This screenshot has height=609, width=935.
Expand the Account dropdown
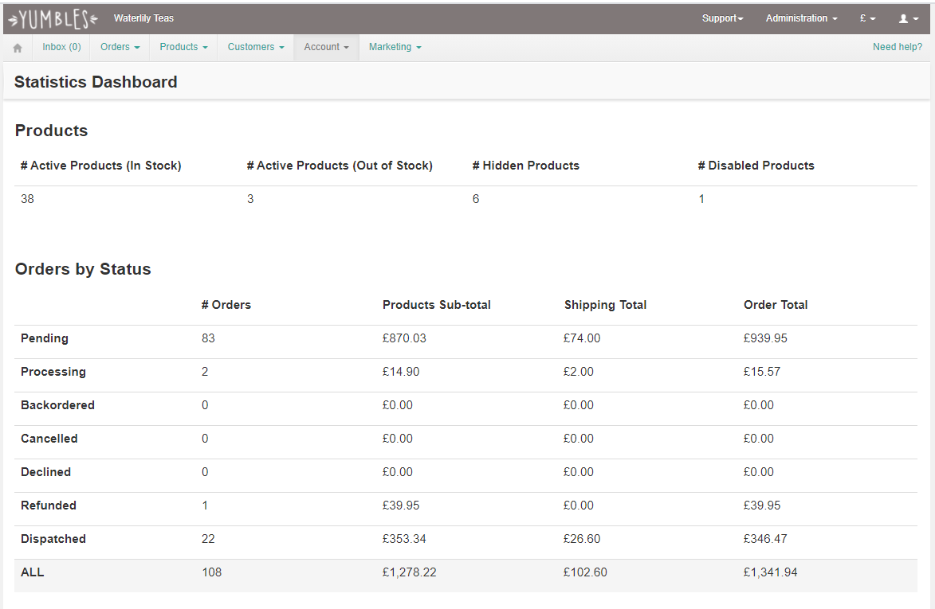point(325,47)
